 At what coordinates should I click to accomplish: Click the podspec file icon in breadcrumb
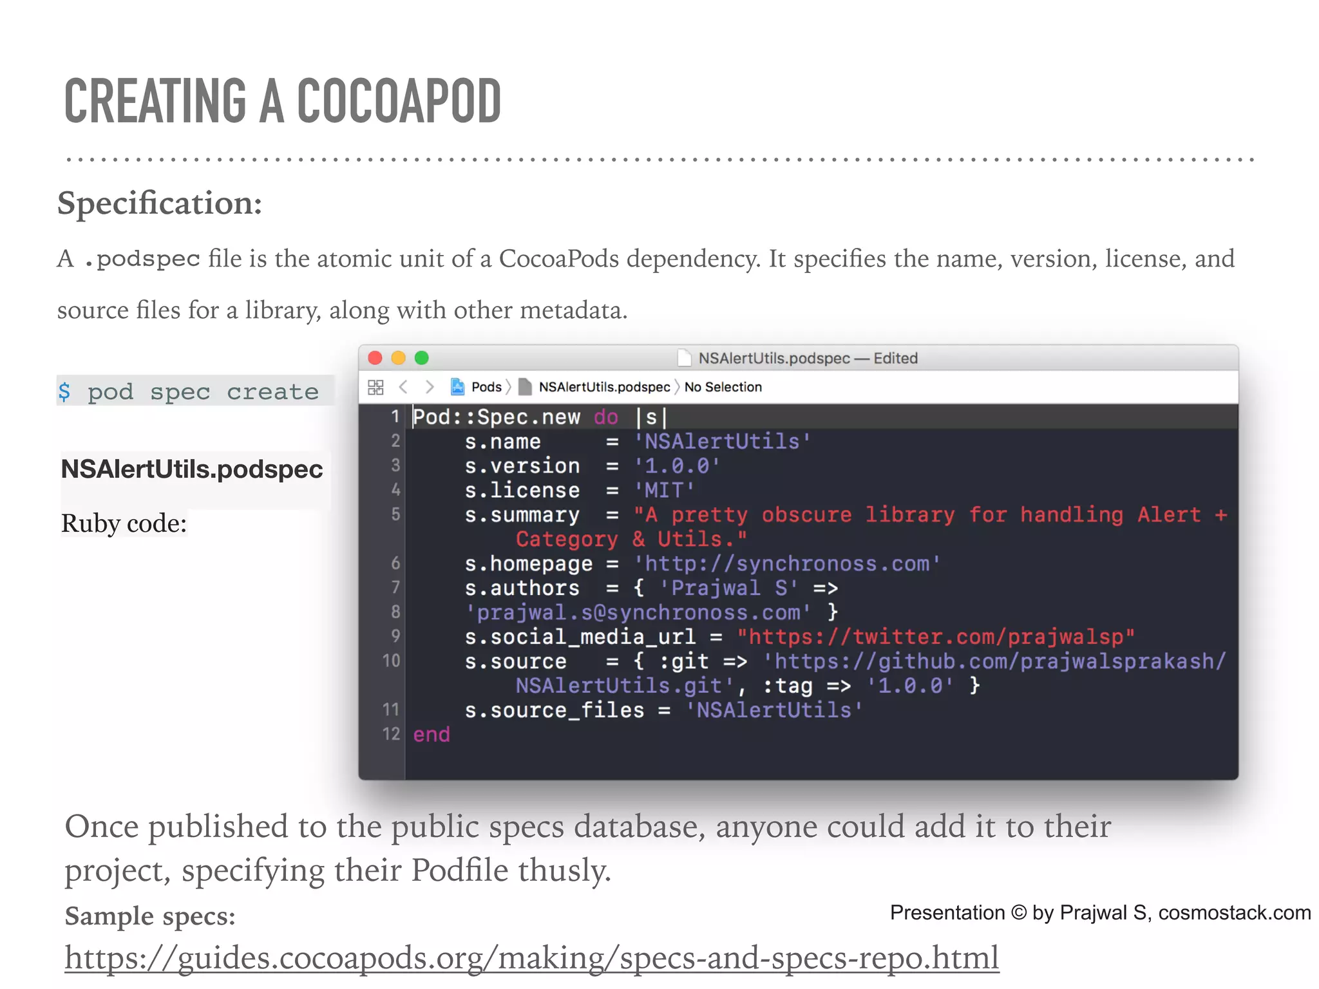point(526,386)
